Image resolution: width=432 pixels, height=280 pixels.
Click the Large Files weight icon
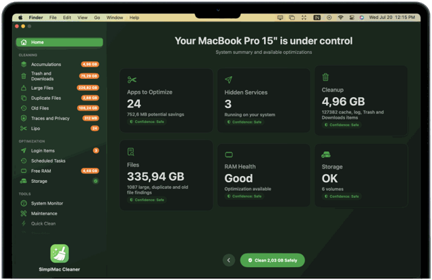24,88
